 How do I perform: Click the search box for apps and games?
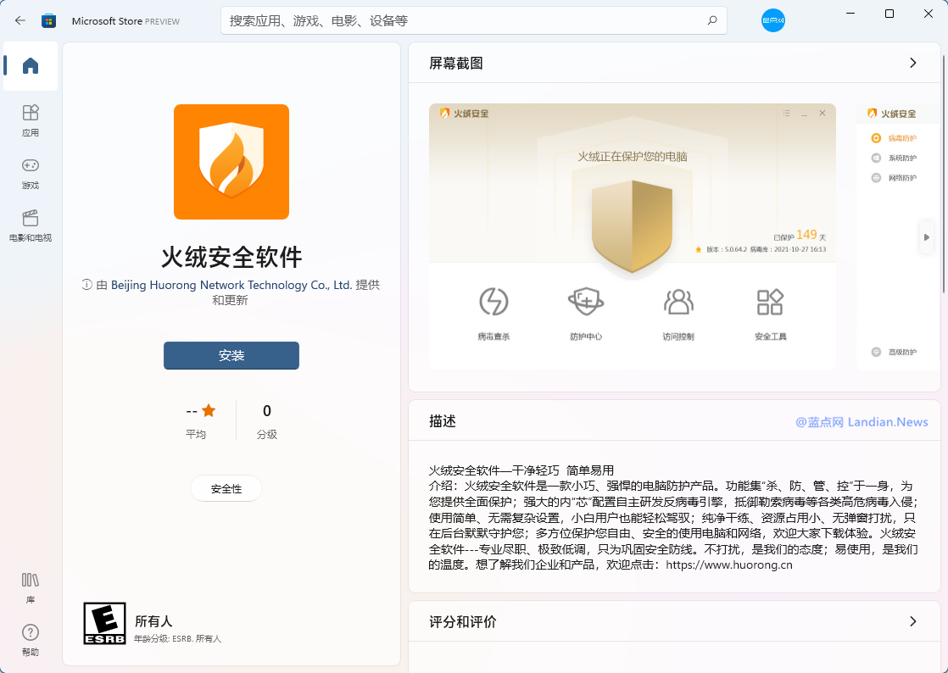[x=462, y=20]
